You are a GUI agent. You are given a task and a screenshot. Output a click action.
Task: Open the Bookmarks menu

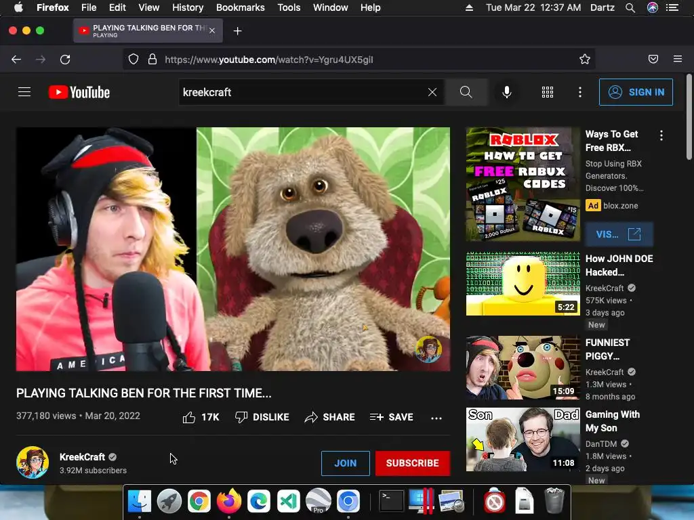point(241,7)
